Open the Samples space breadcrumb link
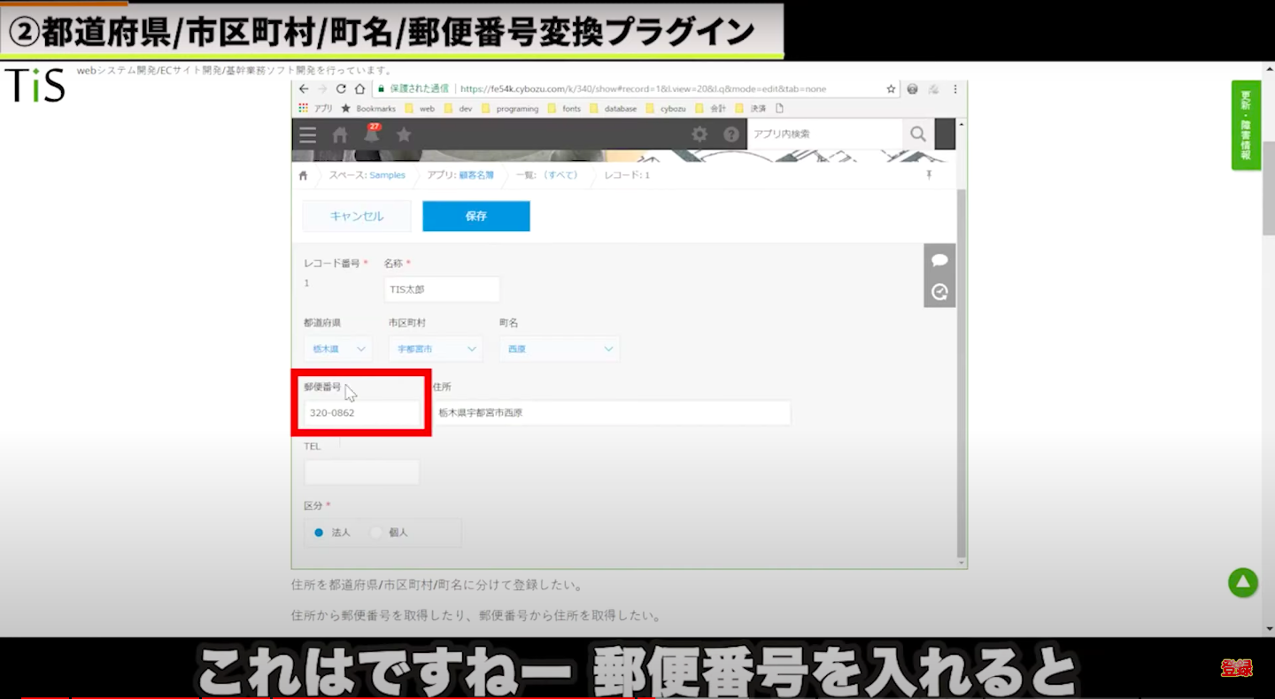 (387, 175)
